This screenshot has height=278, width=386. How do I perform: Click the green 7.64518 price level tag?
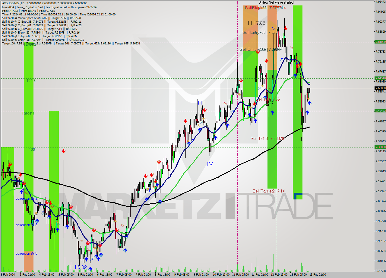(x=380, y=78)
